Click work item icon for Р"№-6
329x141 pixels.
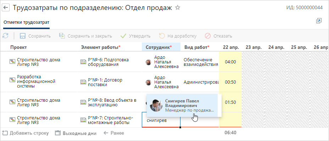click(84, 62)
